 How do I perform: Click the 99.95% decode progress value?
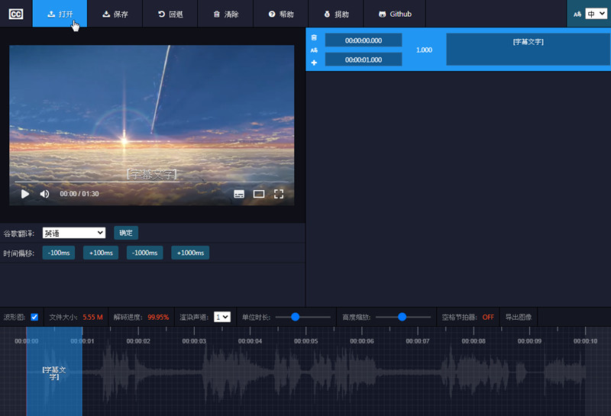click(158, 317)
